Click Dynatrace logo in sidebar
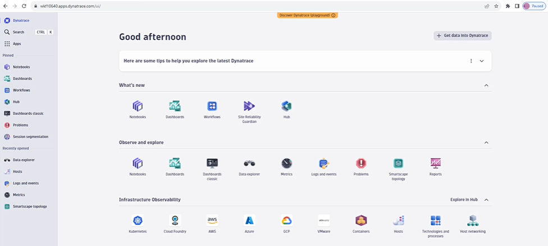Viewport: 548px width, 246px height. click(7, 21)
